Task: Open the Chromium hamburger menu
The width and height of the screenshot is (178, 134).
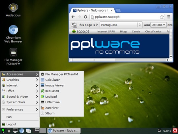Action: tap(169, 17)
